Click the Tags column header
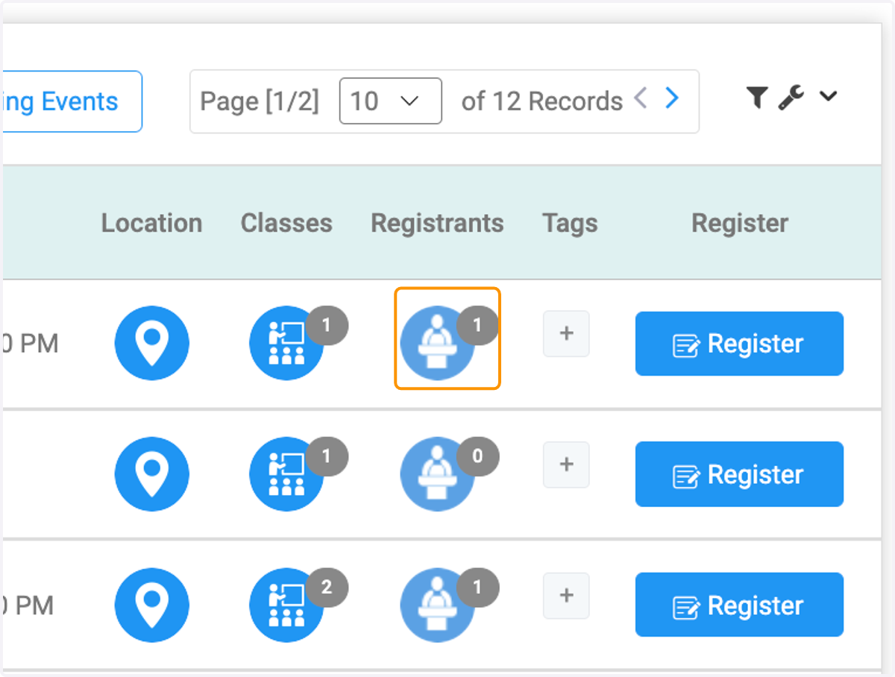895x677 pixels. point(570,223)
